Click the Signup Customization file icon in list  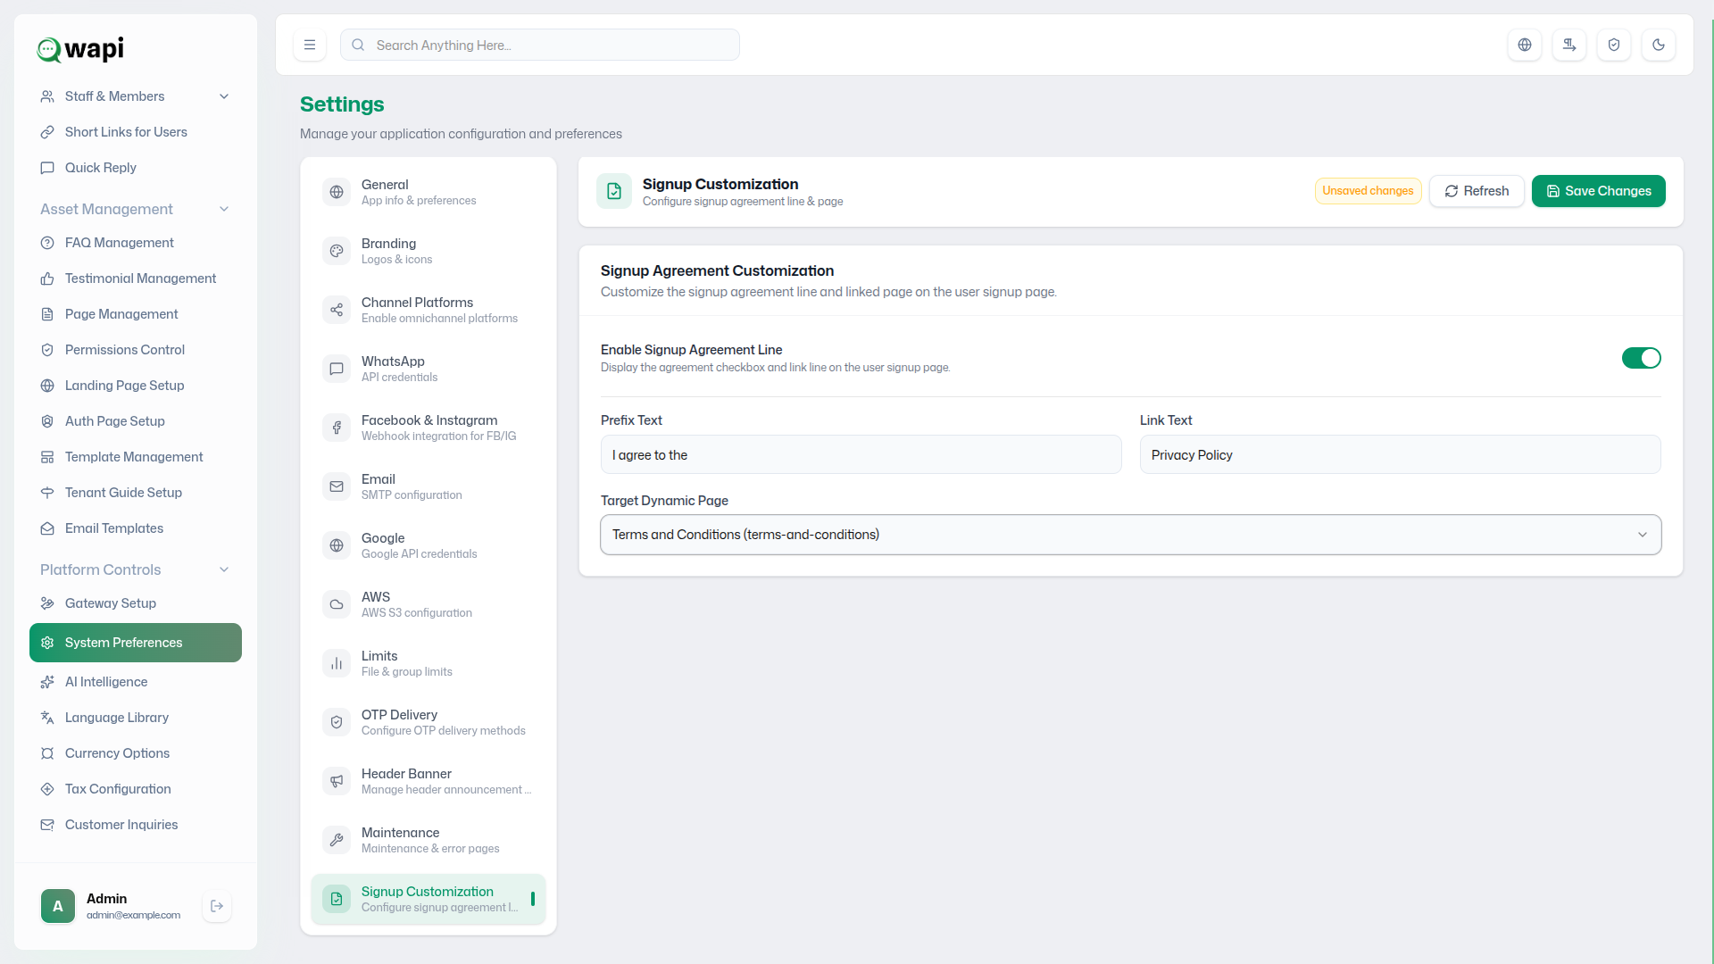click(337, 899)
